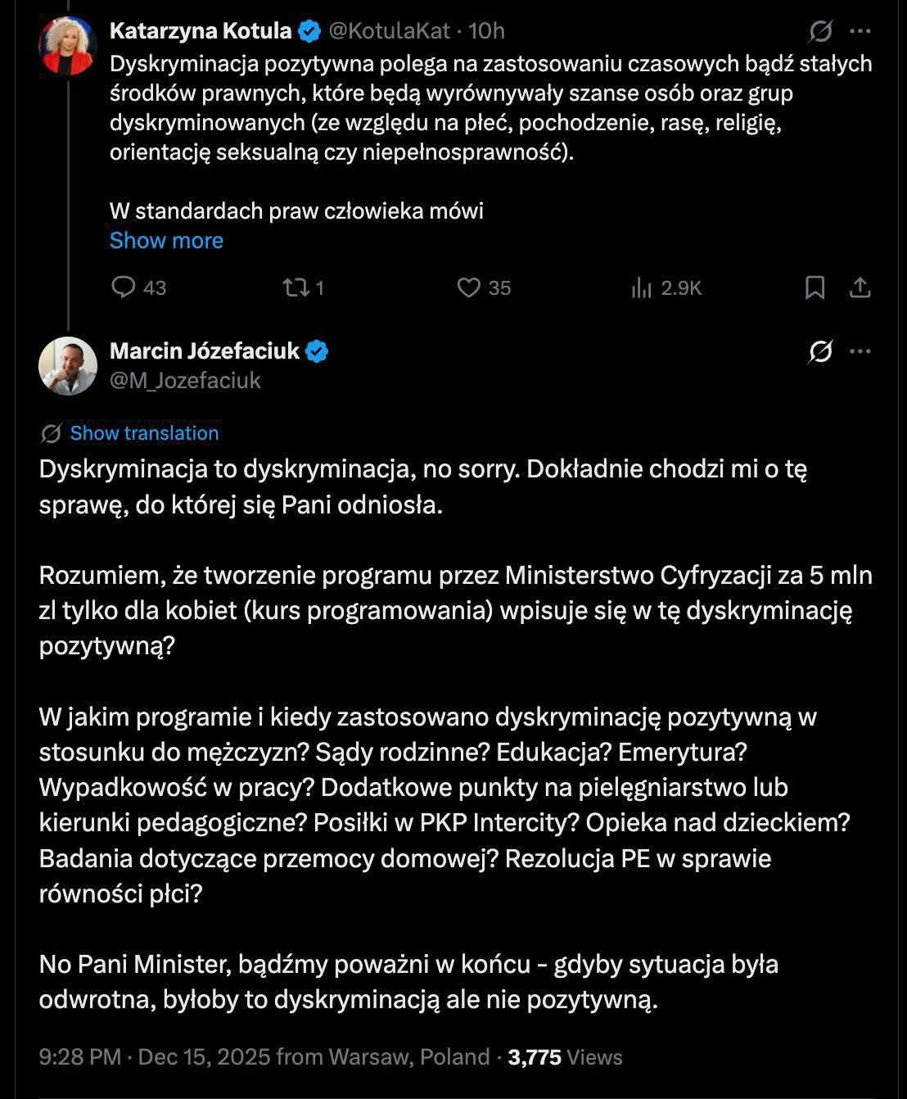Viewport: 907px width, 1099px height.
Task: Open Marcin Józefaciuk's avatar
Action: 68,365
